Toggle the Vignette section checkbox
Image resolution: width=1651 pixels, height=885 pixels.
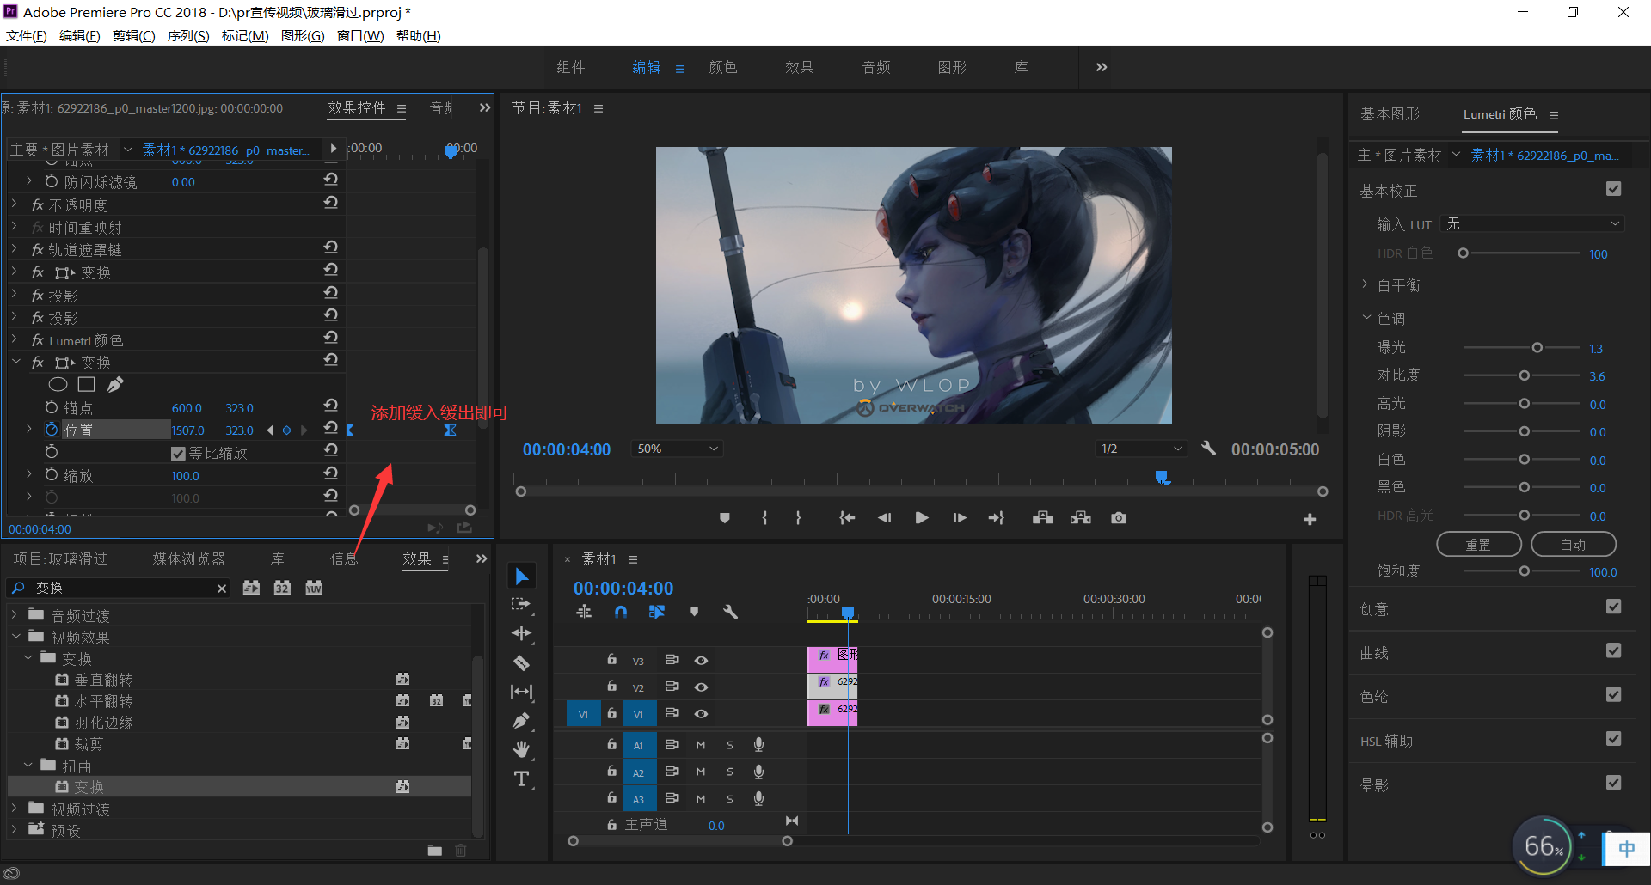tap(1613, 783)
